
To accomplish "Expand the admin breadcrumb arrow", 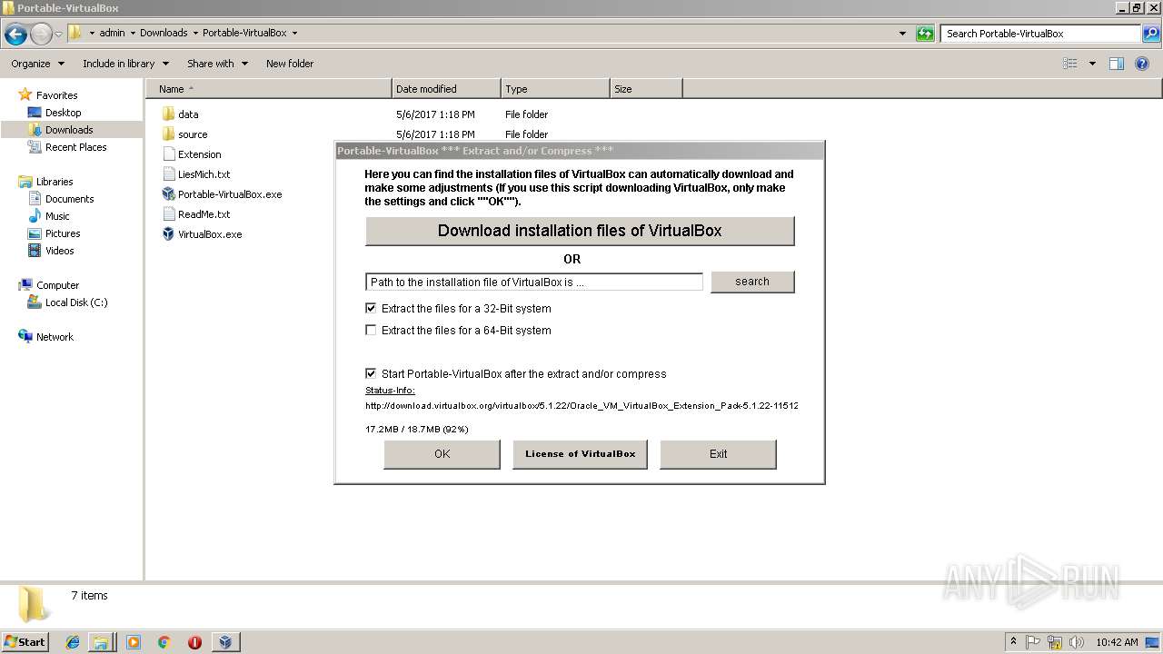I will [x=133, y=33].
